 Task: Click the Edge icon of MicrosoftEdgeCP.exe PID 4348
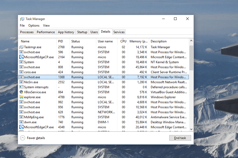pyautogui.click(x=21, y=127)
